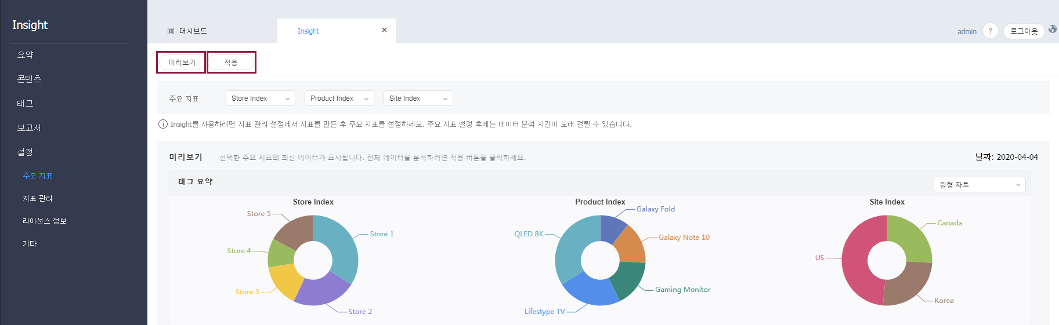1059x325 pixels.
Task: Expand the Site Index dropdown
Action: pos(418,98)
